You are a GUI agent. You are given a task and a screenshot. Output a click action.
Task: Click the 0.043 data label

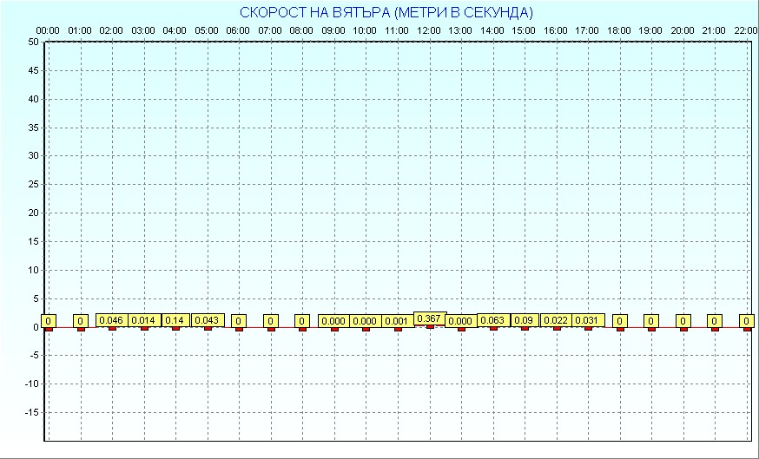tap(207, 320)
